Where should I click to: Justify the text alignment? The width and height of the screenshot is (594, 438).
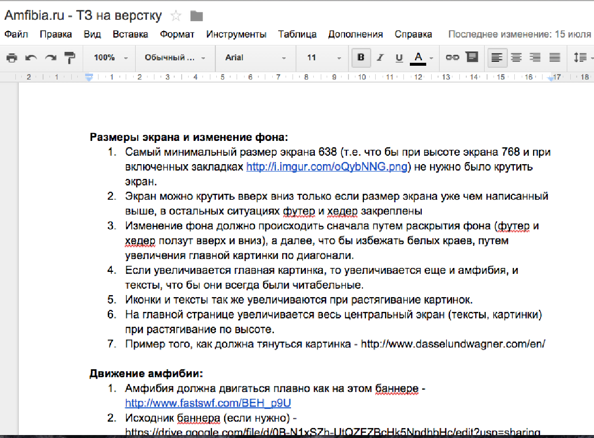554,58
